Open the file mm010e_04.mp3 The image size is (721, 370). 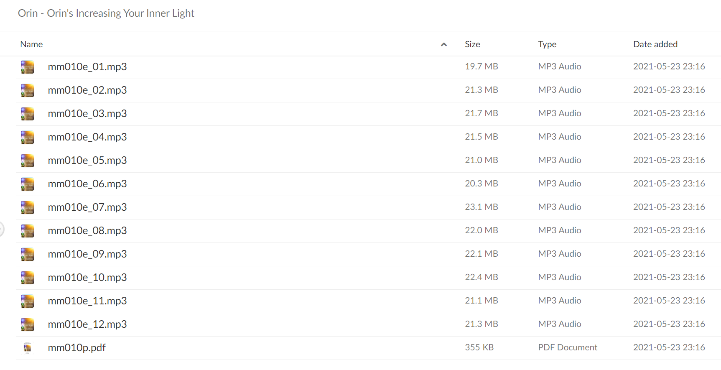point(87,137)
